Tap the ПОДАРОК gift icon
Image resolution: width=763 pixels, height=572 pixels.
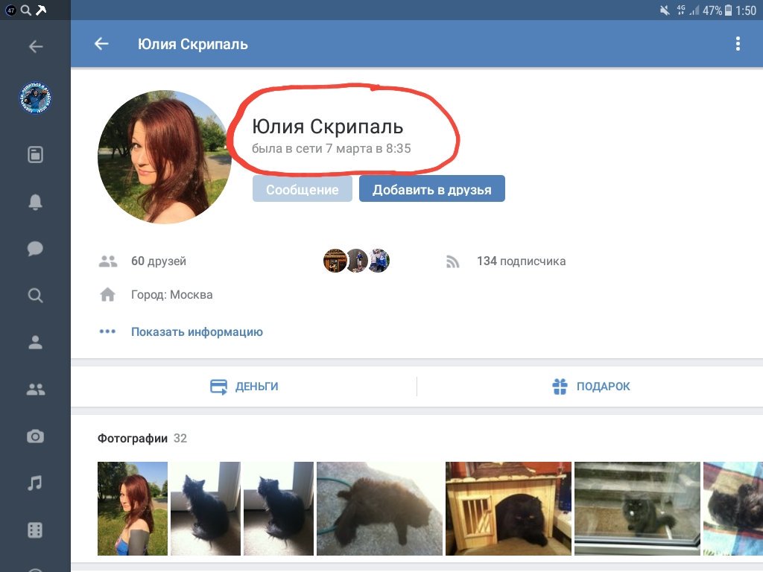[560, 387]
